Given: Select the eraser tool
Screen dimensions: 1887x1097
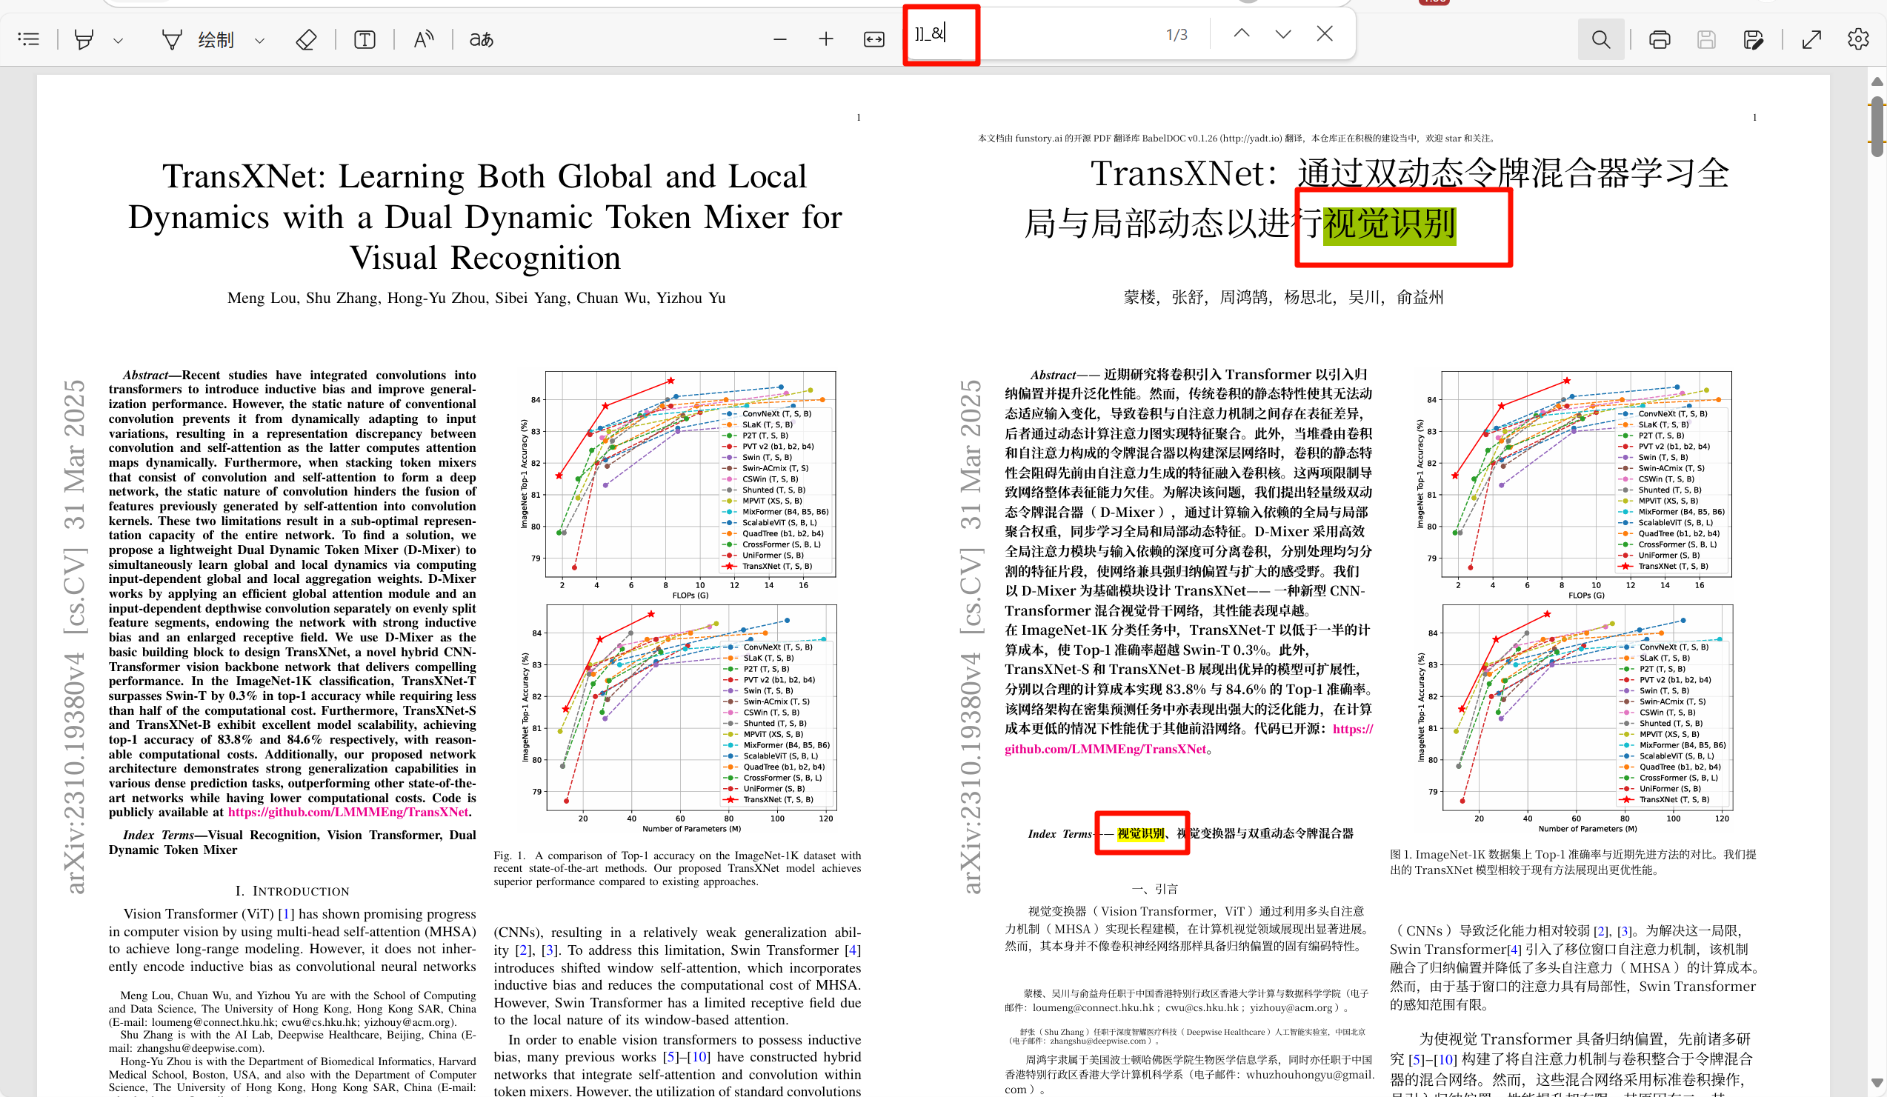Looking at the screenshot, I should (305, 39).
